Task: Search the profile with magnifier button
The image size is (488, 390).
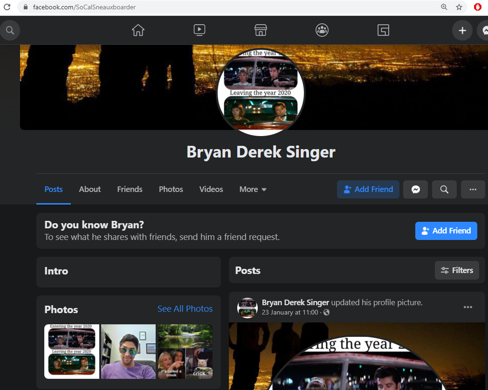Action: [x=445, y=189]
